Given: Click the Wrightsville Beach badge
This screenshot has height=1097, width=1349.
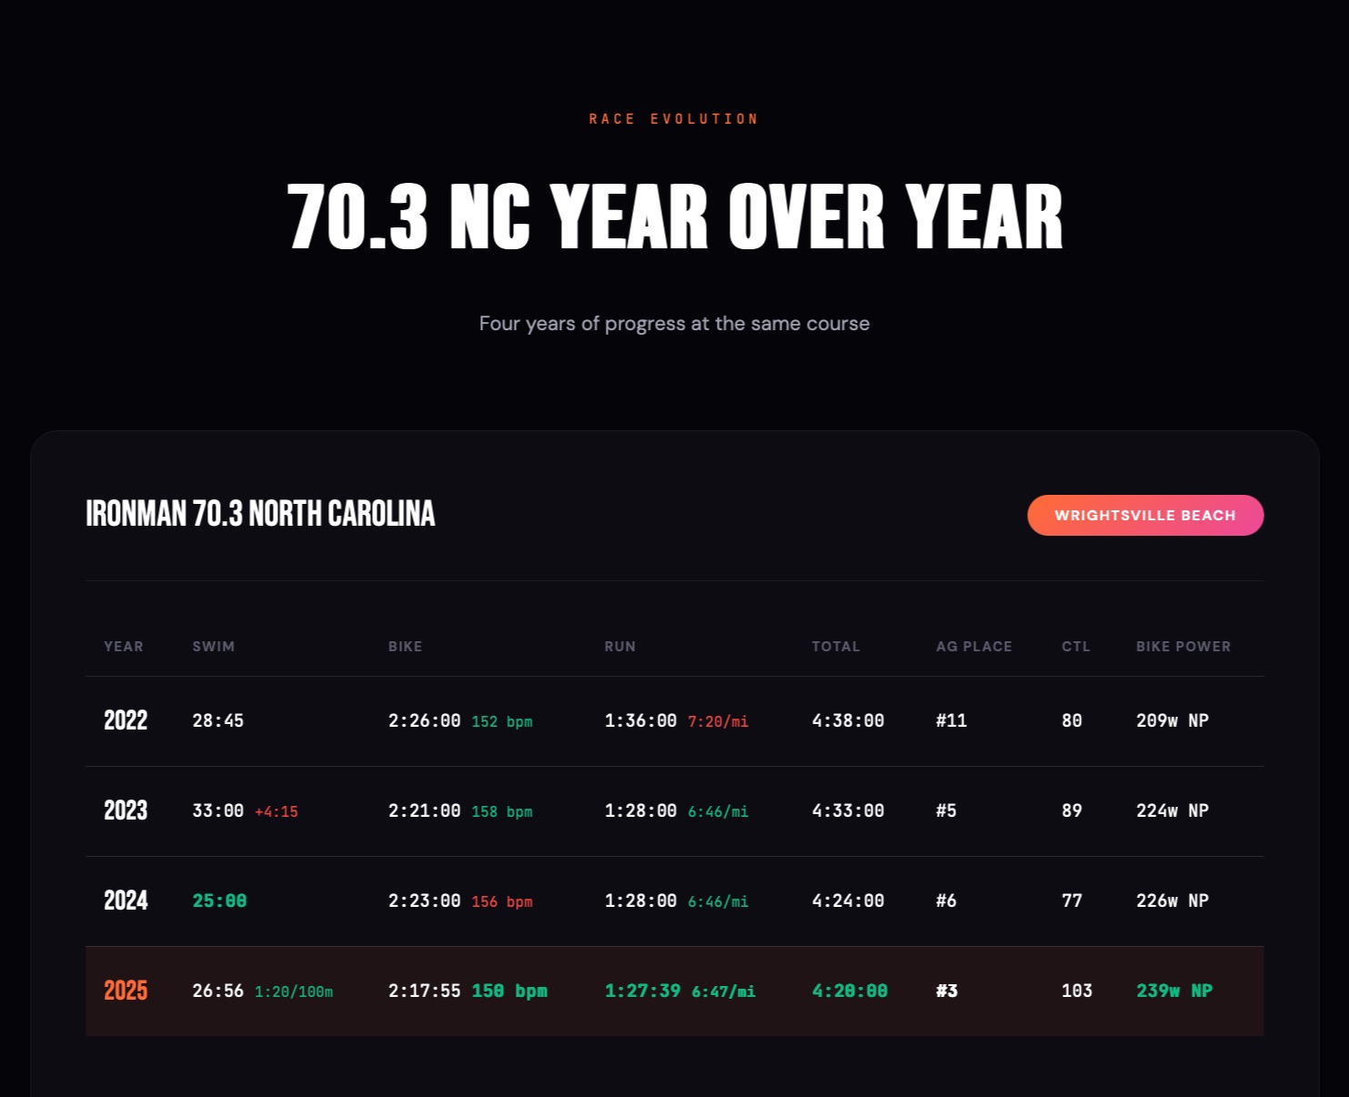Looking at the screenshot, I should click(1144, 516).
